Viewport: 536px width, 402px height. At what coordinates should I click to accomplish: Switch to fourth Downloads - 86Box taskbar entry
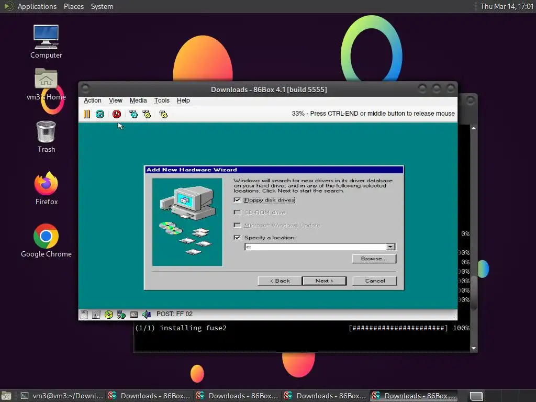pos(415,396)
